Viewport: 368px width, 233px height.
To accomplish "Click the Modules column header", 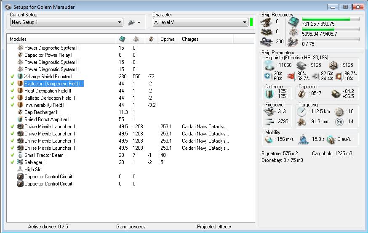I will pyautogui.click(x=62, y=39).
